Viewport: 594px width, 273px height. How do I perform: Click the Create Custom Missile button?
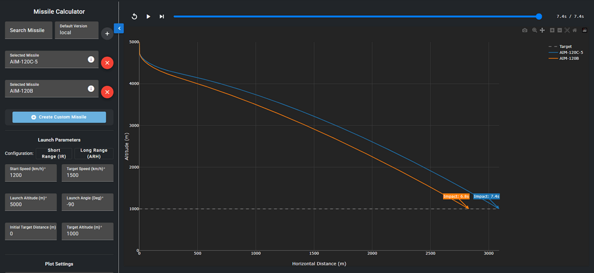[x=59, y=117]
